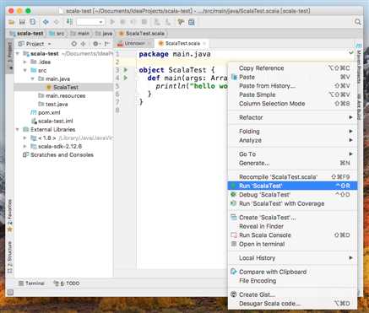369x313 pixels.
Task: Open the run configuration dropdown
Action: coord(90,22)
